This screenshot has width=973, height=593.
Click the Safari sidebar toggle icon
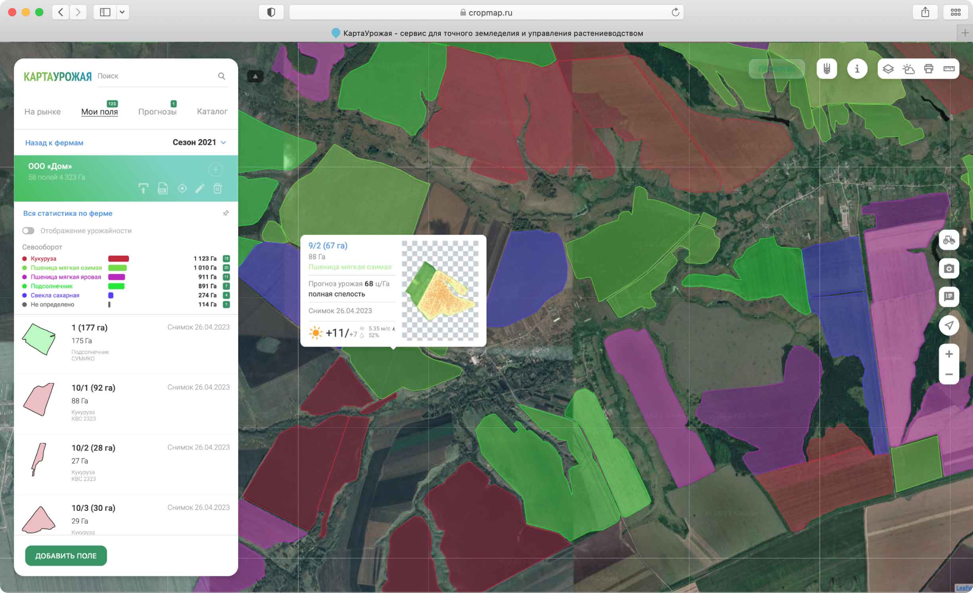(105, 12)
